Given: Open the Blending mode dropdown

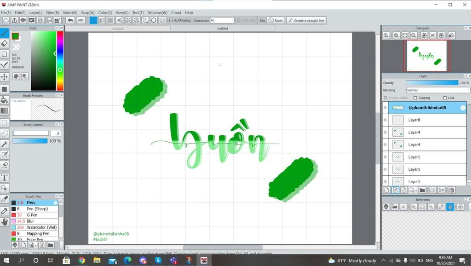Looking at the screenshot, I should (x=438, y=90).
